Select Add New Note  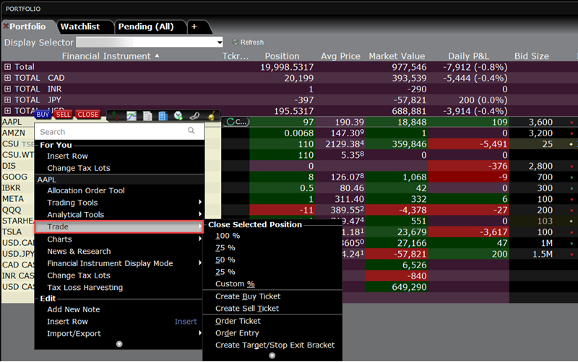tap(74, 309)
